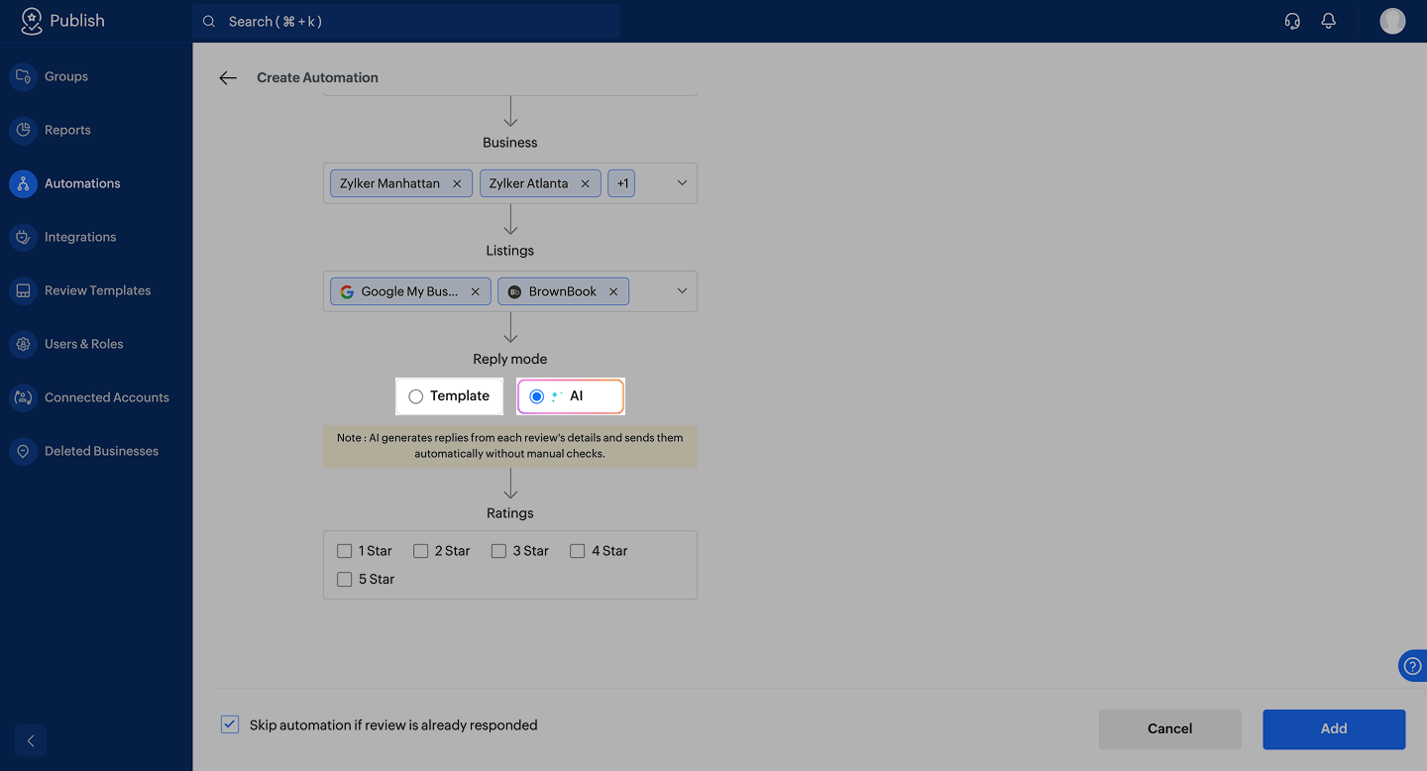Image resolution: width=1427 pixels, height=771 pixels.
Task: Check the 4 Star rating box
Action: 577,551
